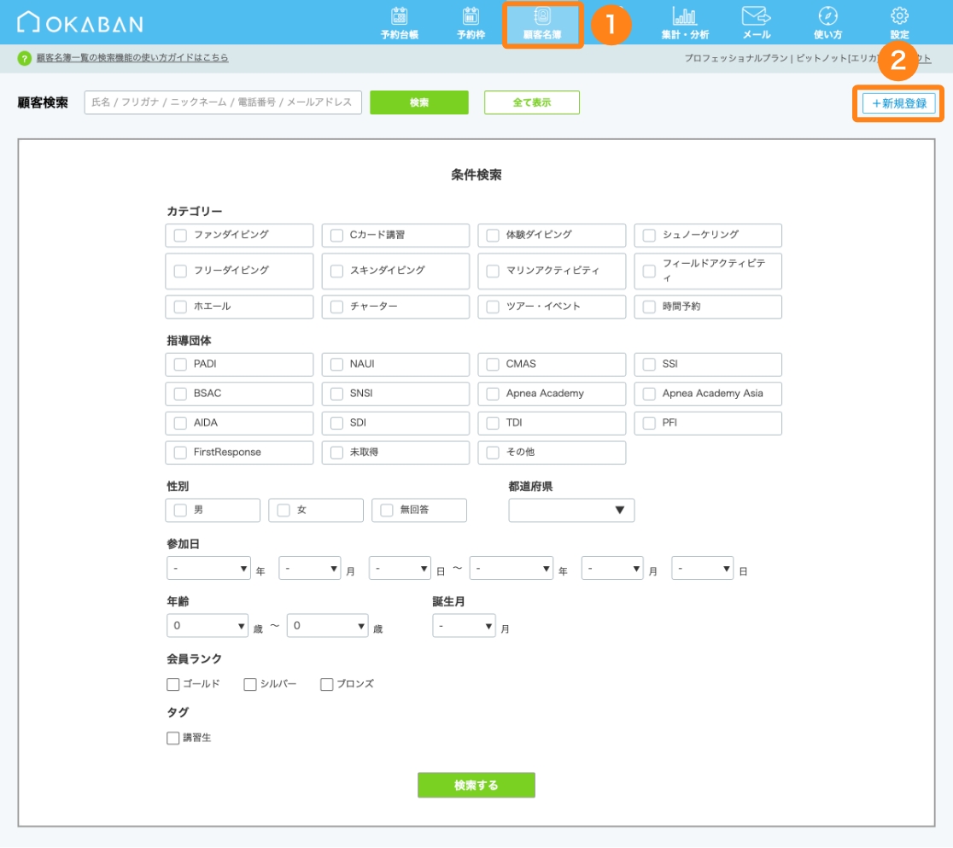The image size is (953, 848).
Task: Open the 集計・分析 analytics chart icon
Action: tap(685, 22)
